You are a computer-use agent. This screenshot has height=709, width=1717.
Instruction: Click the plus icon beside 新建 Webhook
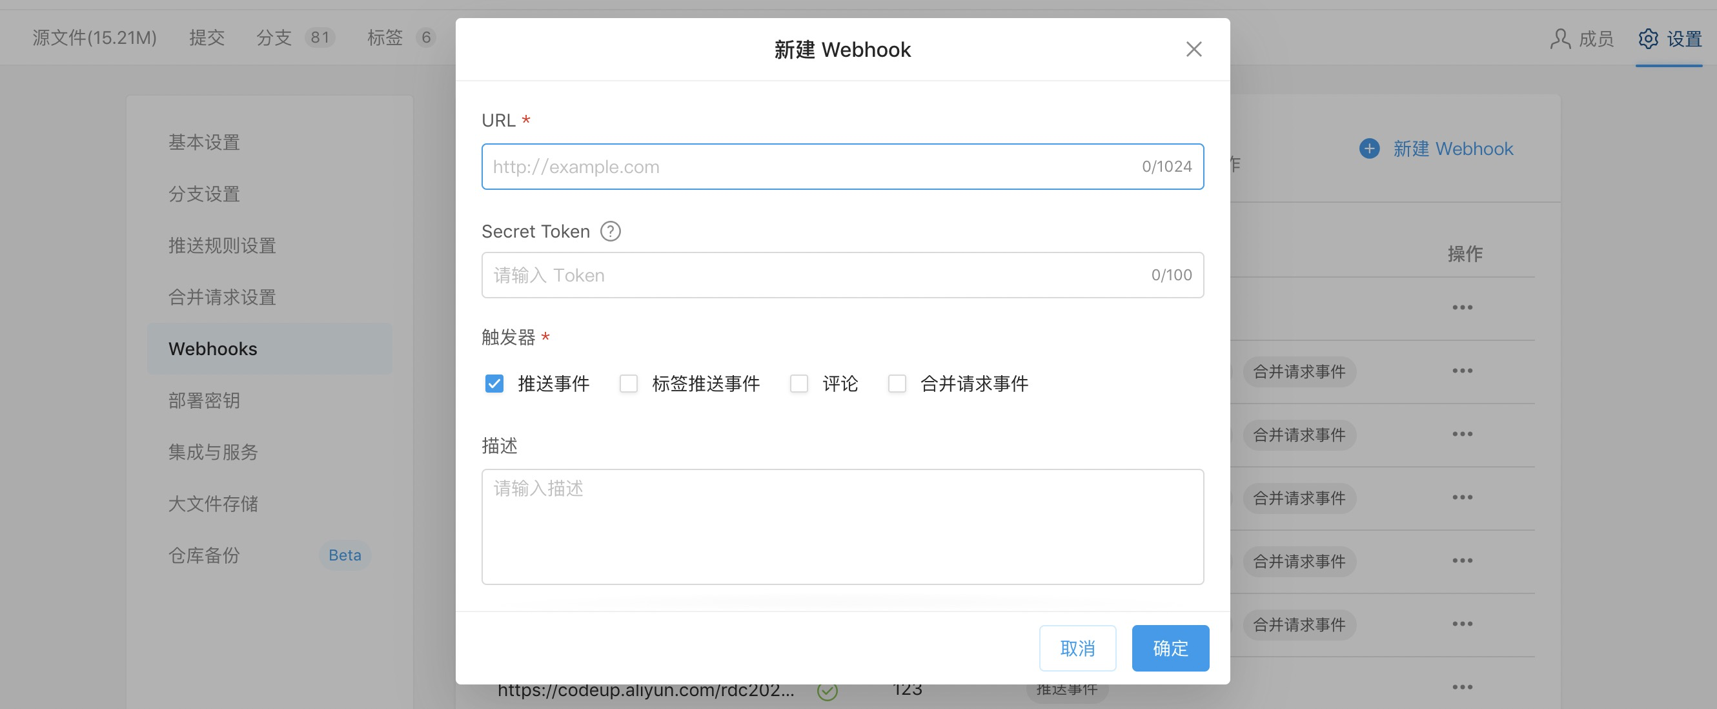point(1369,149)
